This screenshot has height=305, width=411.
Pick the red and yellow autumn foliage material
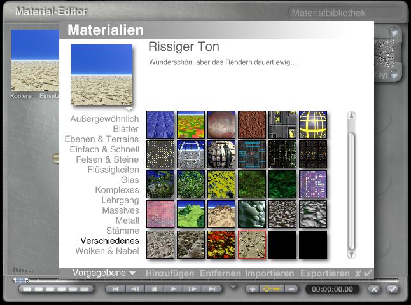221,244
